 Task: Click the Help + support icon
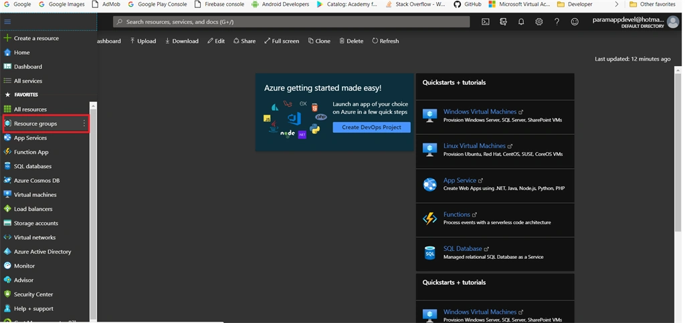click(x=7, y=308)
